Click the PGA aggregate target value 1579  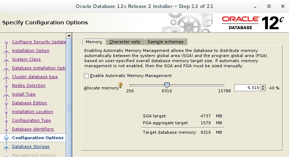(205, 123)
